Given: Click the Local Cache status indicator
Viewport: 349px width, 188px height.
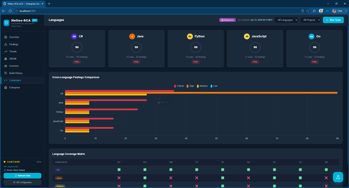Looking at the screenshot, I should coord(11,162).
